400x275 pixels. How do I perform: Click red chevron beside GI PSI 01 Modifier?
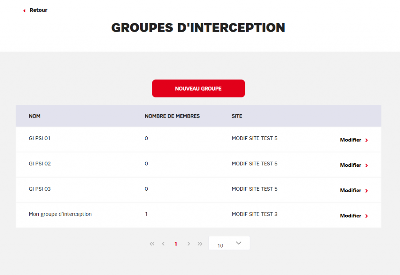coord(366,140)
